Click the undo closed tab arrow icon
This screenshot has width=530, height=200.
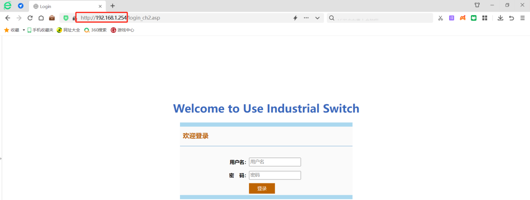pos(511,18)
